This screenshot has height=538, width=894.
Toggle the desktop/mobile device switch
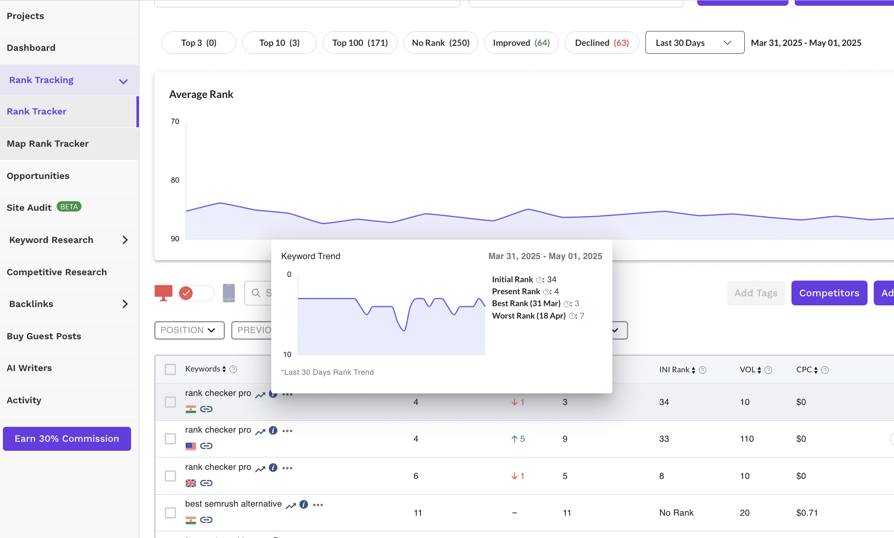click(x=196, y=293)
